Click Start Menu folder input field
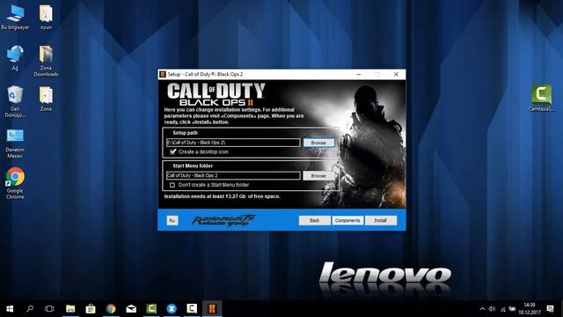The image size is (563, 317). (x=233, y=175)
